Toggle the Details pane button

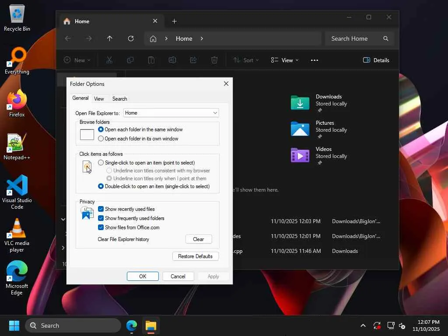[376, 60]
